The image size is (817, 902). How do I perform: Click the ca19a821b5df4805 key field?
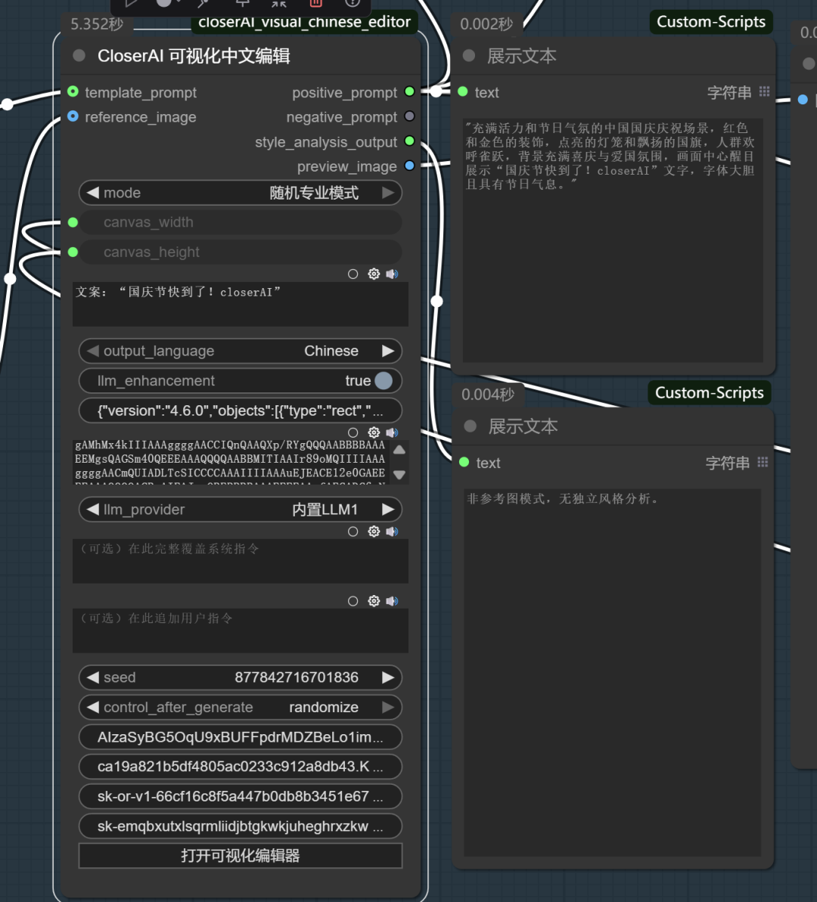[x=240, y=767]
